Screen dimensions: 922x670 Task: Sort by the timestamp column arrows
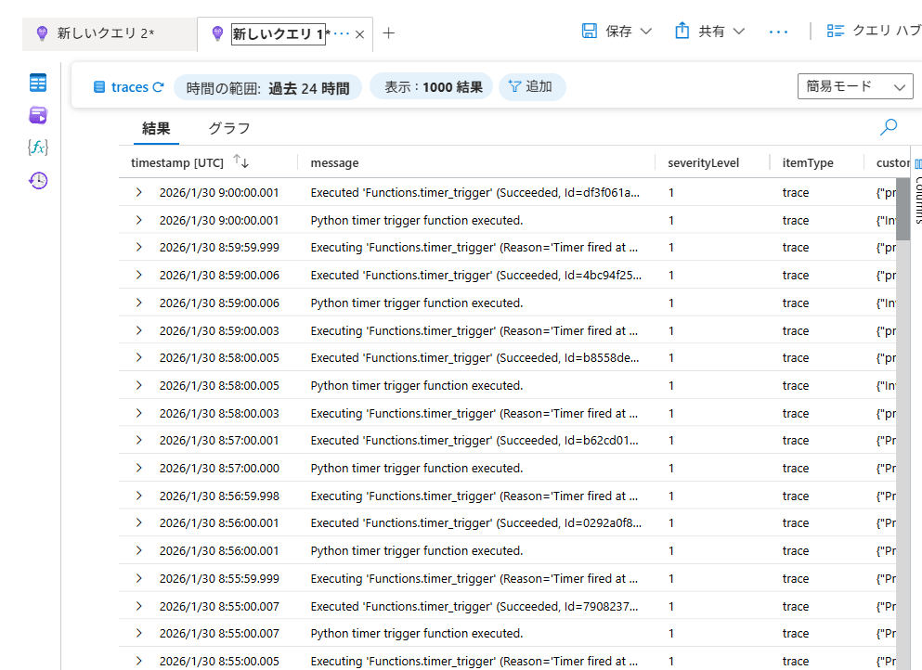241,161
